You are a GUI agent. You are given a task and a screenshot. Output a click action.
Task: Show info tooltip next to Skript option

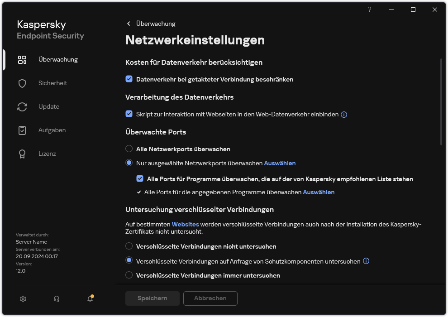(343, 114)
